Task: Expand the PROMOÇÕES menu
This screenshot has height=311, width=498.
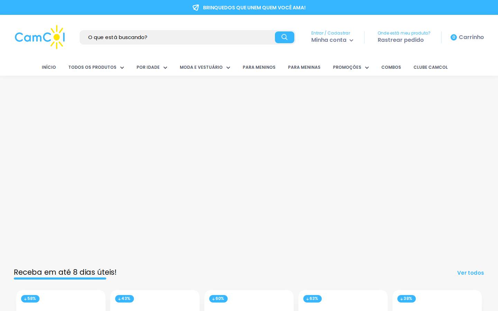Action: point(351,67)
